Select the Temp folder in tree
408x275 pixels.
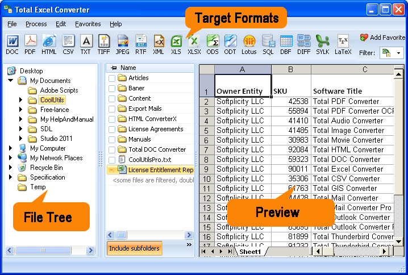tap(38, 187)
